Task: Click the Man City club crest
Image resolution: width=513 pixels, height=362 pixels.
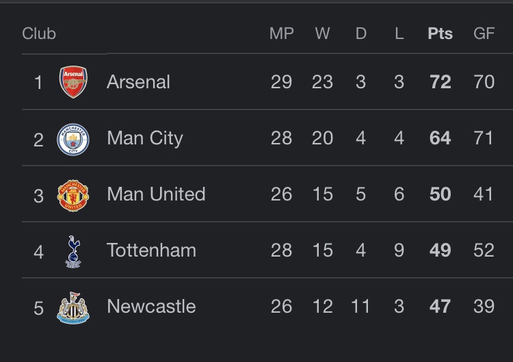Action: 73,139
